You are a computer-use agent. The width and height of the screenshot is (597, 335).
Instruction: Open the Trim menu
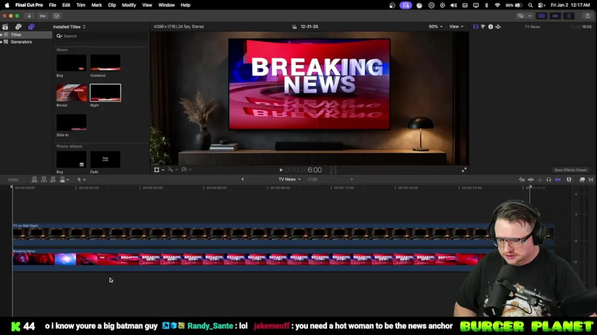click(81, 5)
